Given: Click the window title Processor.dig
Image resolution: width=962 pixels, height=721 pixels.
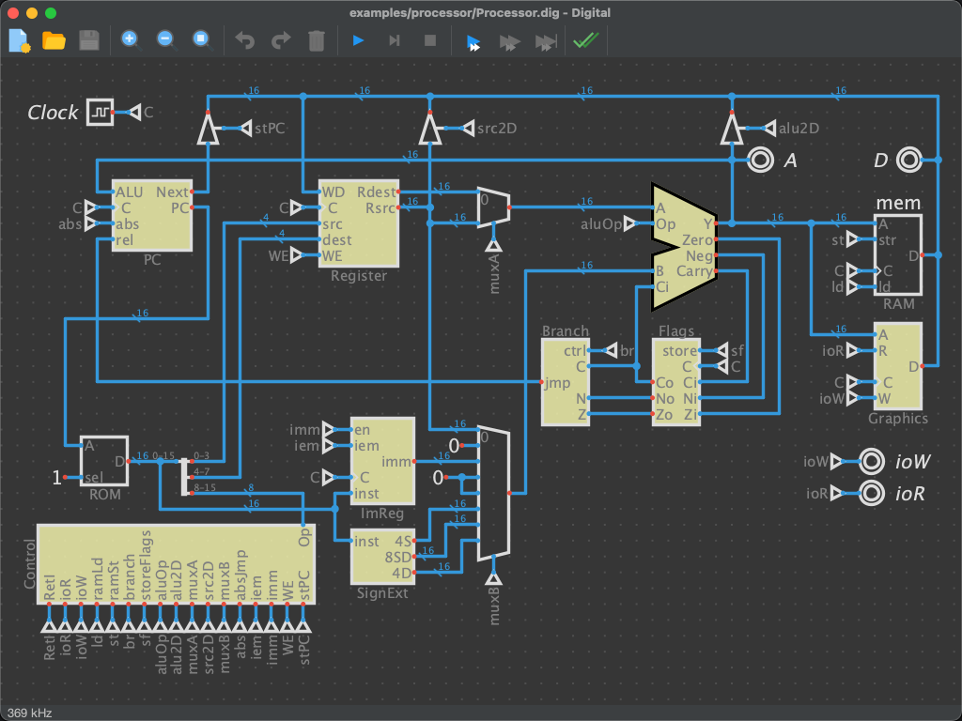Looking at the screenshot, I should [480, 13].
